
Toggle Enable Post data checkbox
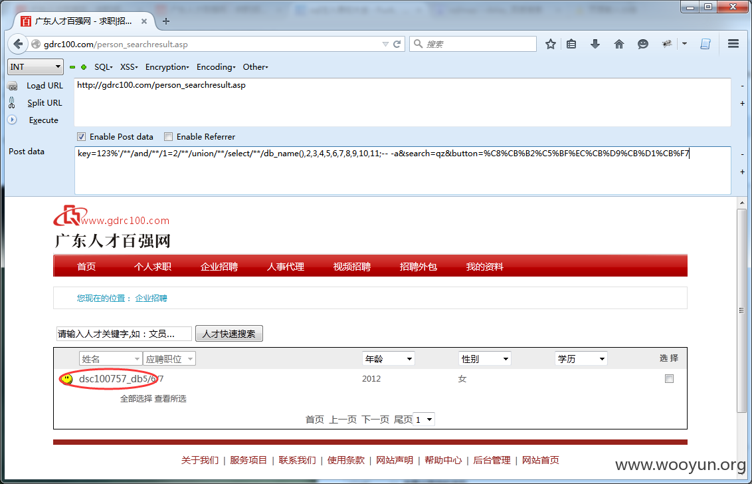pos(82,137)
